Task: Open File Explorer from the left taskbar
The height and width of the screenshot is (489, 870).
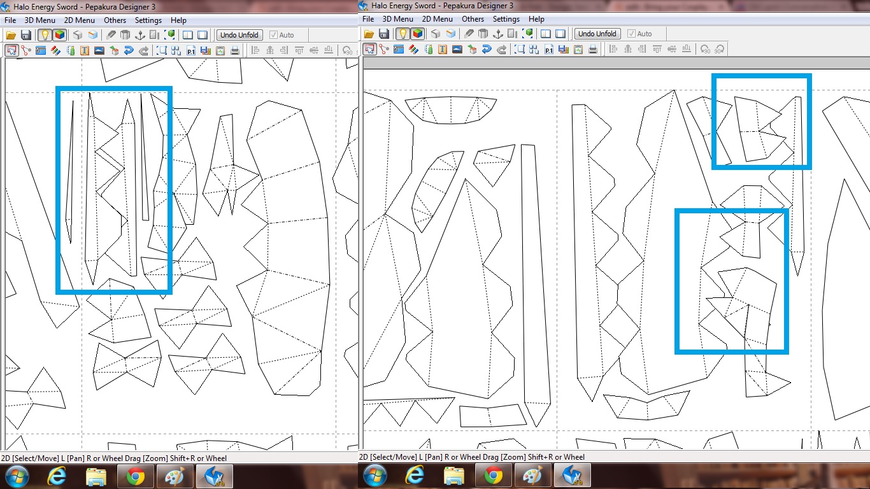Action: 96,476
